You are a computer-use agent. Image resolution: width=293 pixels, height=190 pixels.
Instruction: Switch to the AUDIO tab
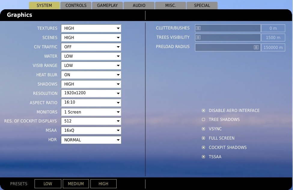pos(139,5)
